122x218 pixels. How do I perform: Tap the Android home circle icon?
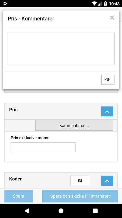61,211
